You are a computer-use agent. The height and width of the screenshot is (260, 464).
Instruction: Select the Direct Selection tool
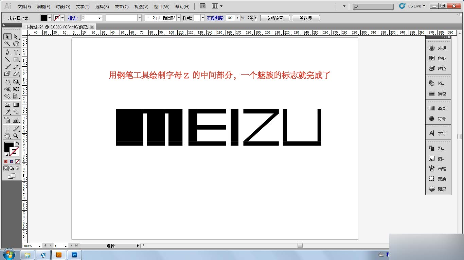click(x=16, y=37)
